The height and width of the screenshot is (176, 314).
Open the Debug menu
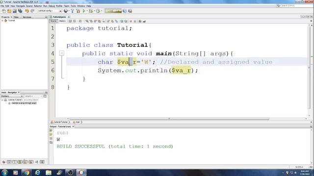pos(52,6)
